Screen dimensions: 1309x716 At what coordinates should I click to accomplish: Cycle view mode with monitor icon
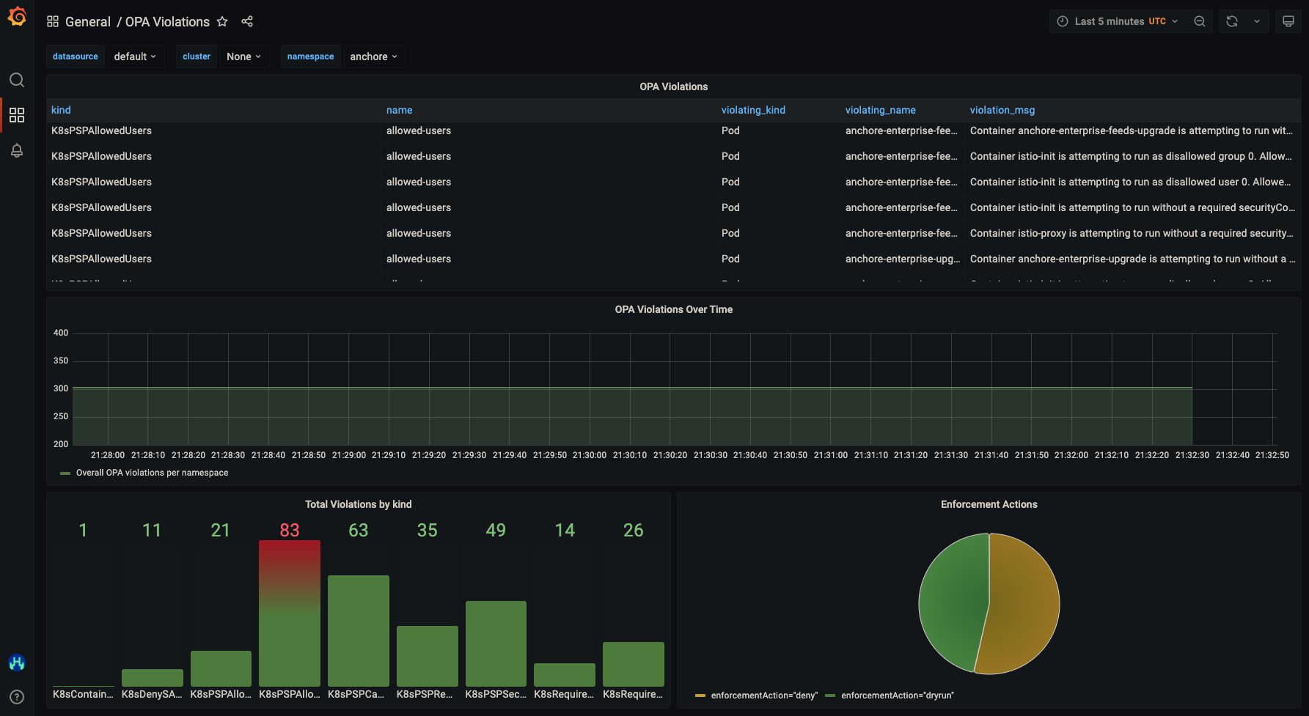pyautogui.click(x=1288, y=21)
